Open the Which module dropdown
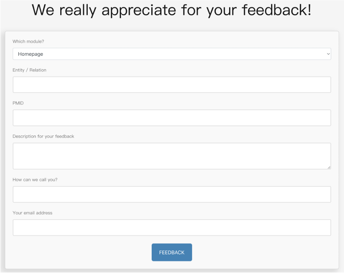 tap(171, 54)
